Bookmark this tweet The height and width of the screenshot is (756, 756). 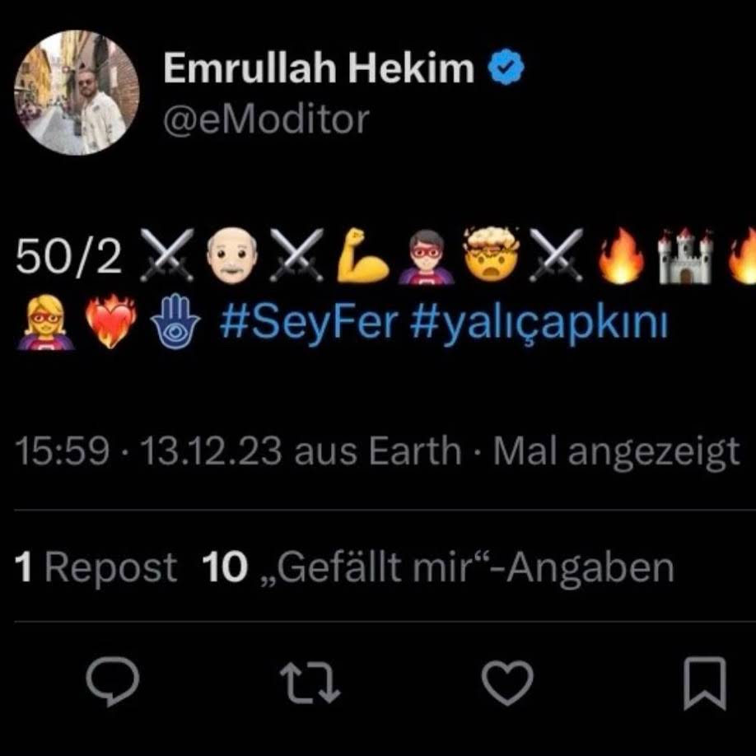[x=705, y=683]
